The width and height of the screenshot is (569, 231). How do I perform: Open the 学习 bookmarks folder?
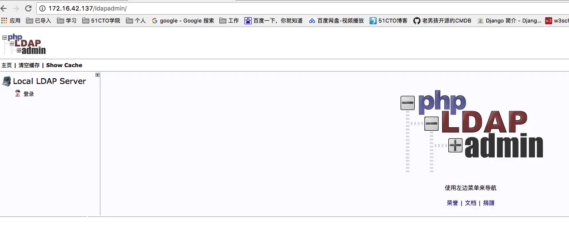[67, 21]
